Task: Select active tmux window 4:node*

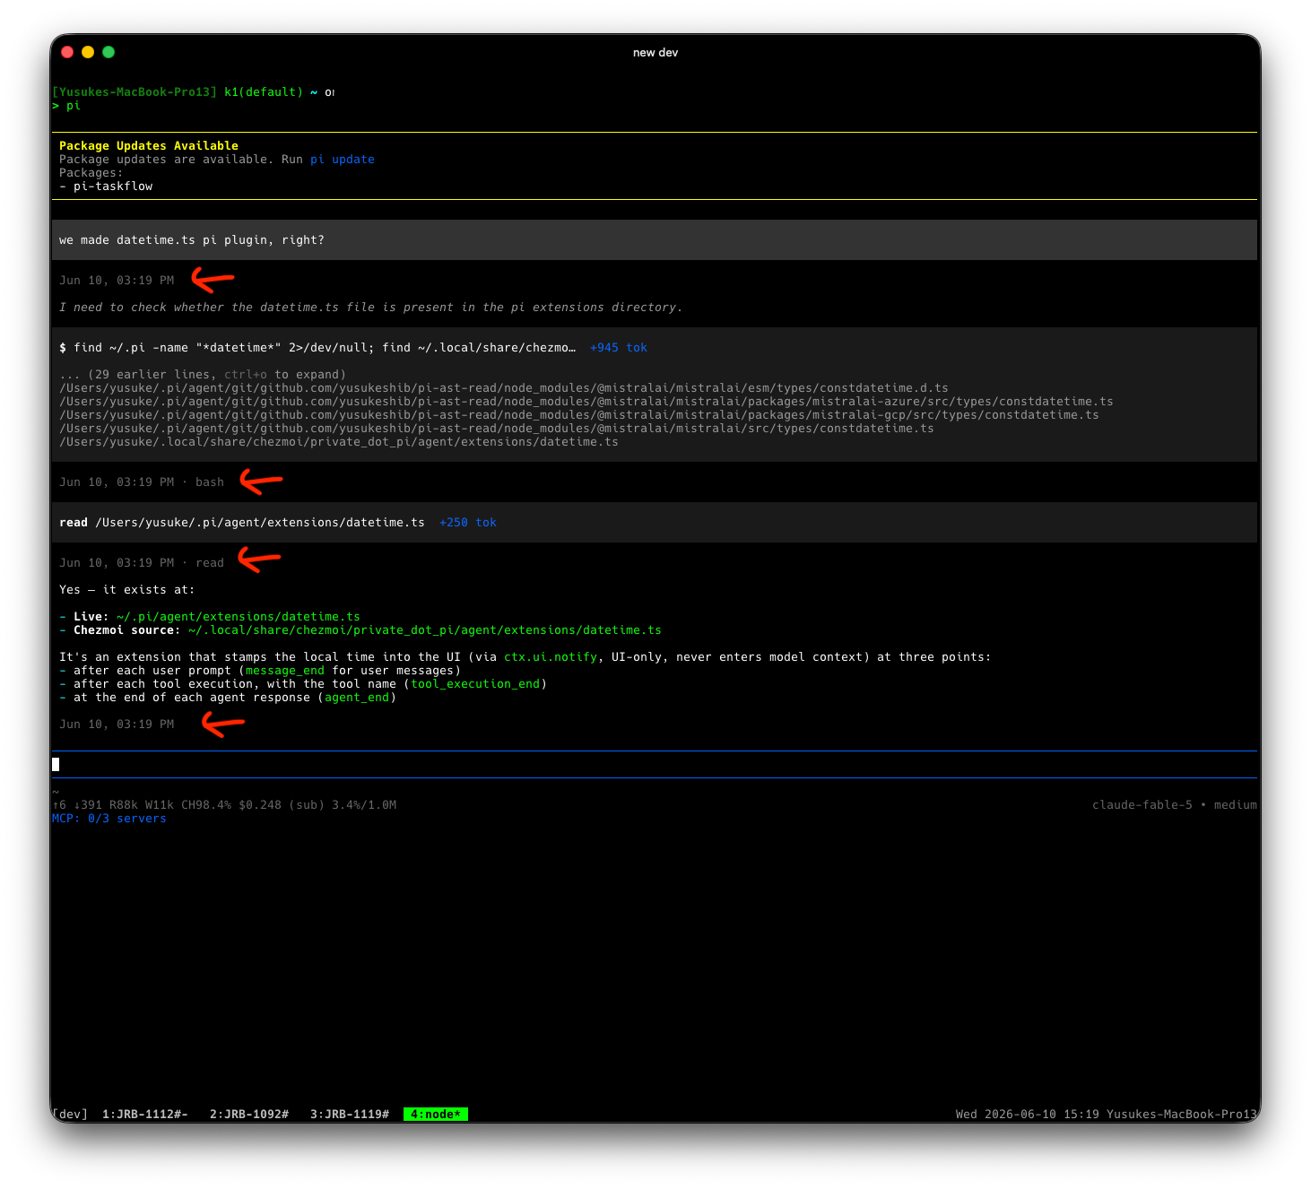Action: tap(436, 1114)
